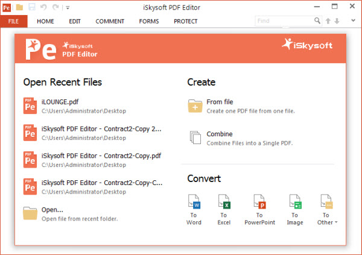The height and width of the screenshot is (255, 362).
Task: Click the Save disk icon in title bar
Action: pyautogui.click(x=32, y=7)
